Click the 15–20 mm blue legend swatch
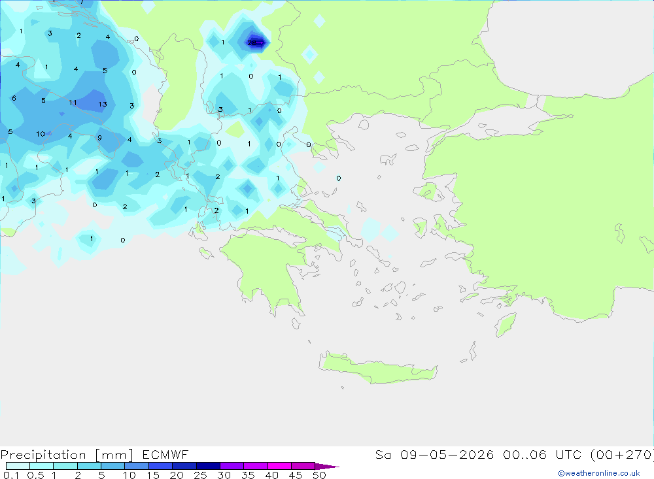Screen dimensions: 654x479 [160, 466]
